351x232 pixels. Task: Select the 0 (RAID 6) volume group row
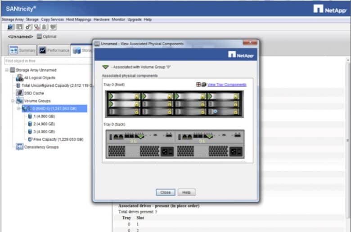point(54,108)
